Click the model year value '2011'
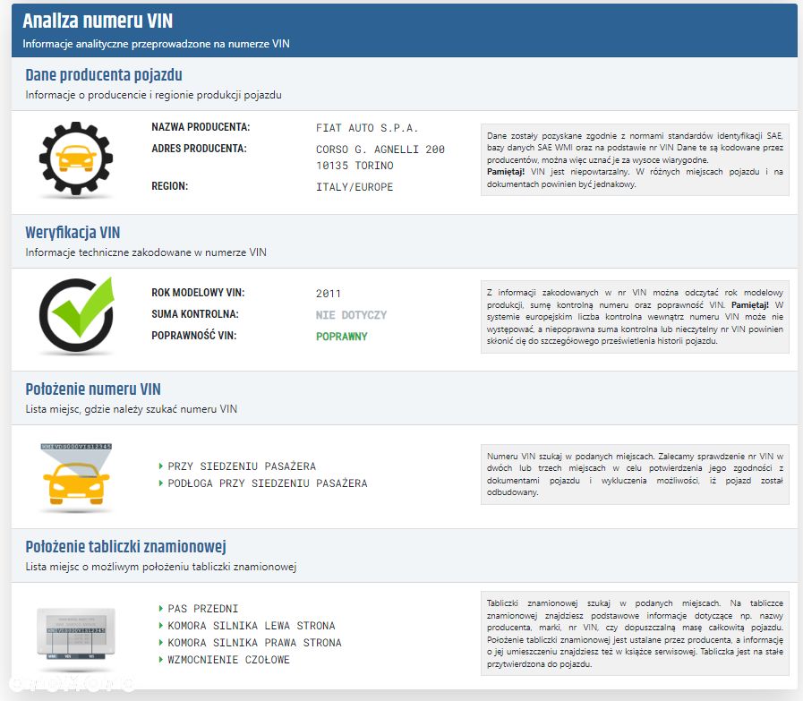The height and width of the screenshot is (701, 803). 329,294
